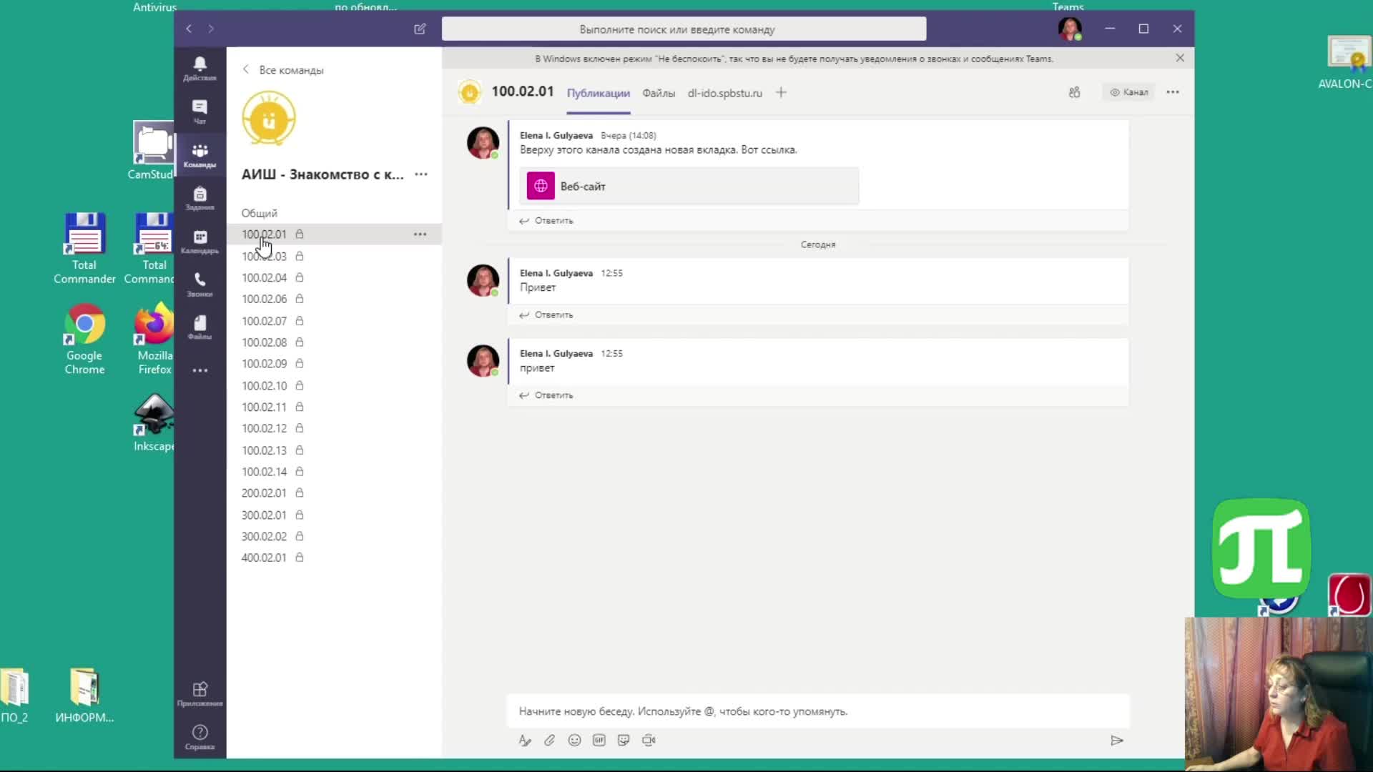Screen dimensions: 1373x772
Task: Dismiss the Do Not Disturb notification banner
Action: click(1180, 58)
